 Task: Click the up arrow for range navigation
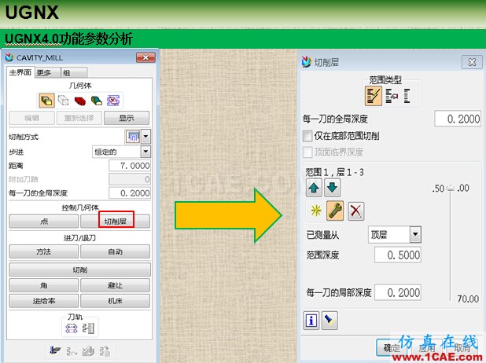(x=314, y=187)
